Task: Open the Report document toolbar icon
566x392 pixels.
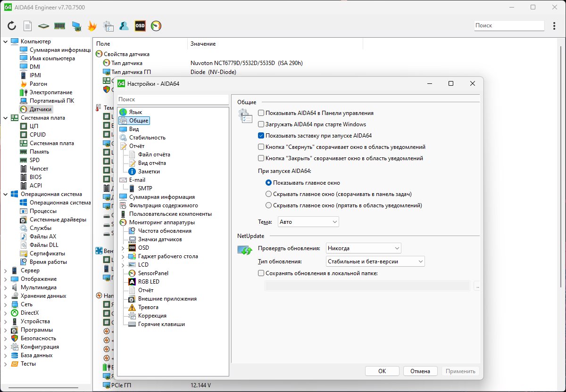Action: coord(28,26)
